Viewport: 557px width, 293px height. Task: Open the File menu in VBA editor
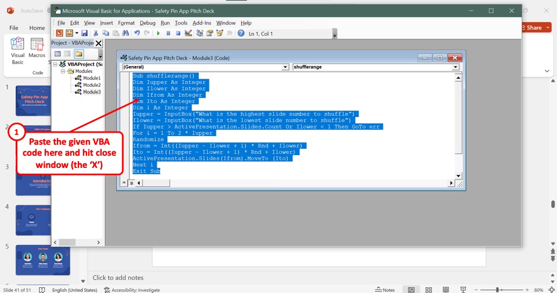click(61, 23)
